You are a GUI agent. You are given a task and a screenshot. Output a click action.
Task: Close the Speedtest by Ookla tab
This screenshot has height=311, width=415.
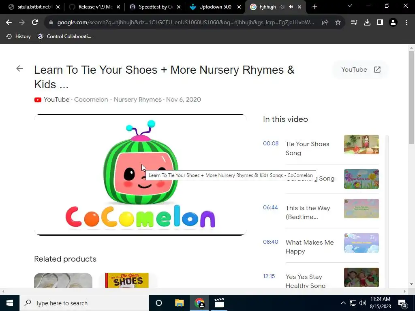tap(179, 7)
